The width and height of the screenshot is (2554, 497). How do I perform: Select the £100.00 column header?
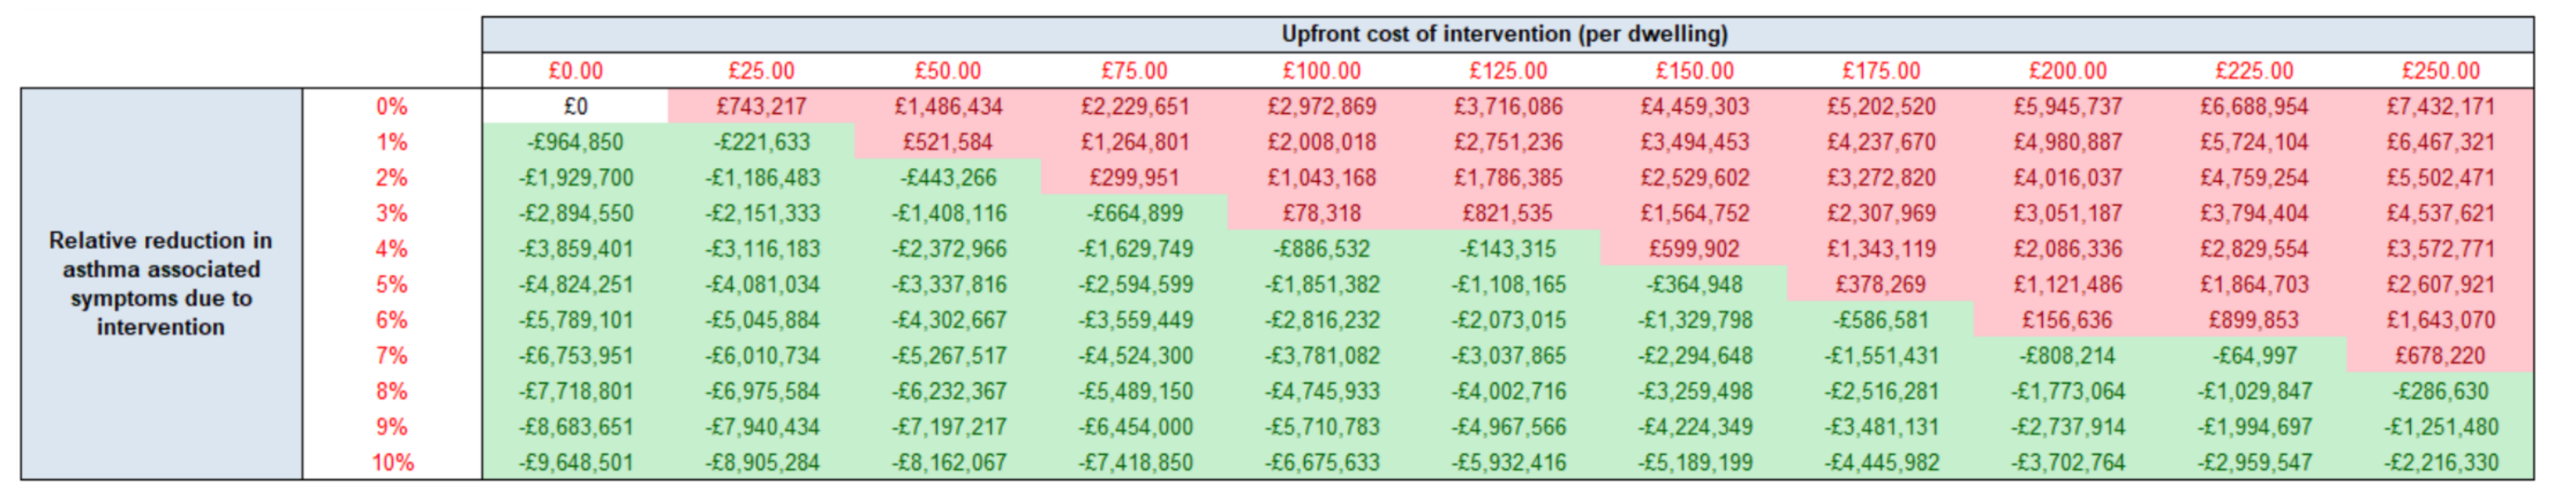[x=1322, y=70]
